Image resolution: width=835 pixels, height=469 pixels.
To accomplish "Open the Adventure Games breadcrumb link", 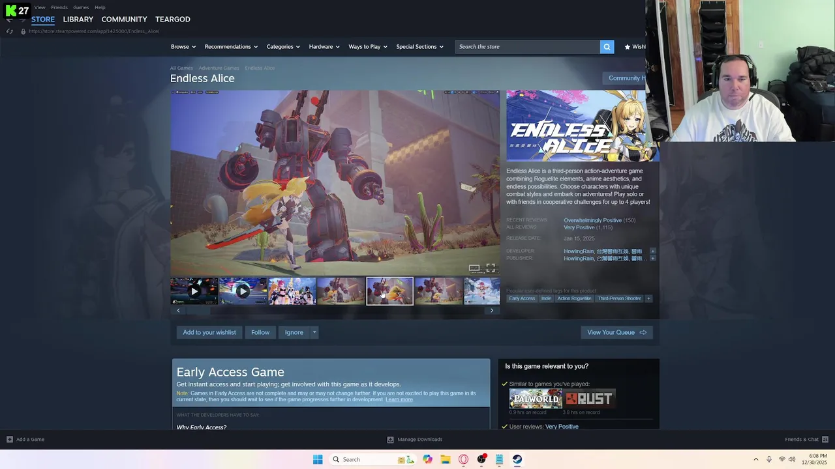I will tap(219, 68).
